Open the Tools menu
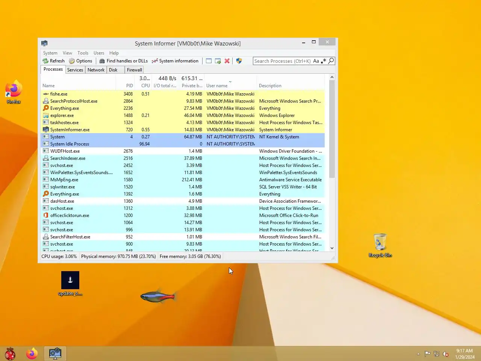 coord(83,53)
